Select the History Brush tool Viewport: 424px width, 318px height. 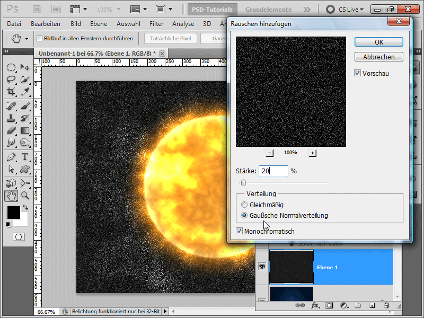25,118
